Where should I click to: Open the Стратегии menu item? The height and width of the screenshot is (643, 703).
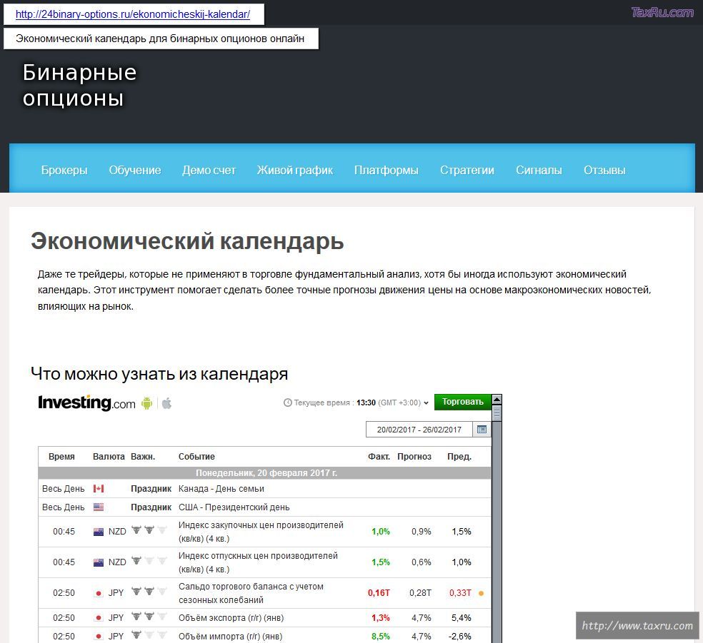click(467, 170)
